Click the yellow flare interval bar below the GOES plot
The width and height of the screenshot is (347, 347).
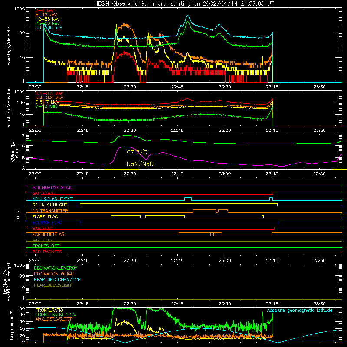122,170
